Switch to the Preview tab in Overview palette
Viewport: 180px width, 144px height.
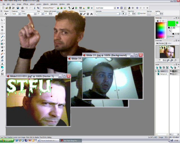[x=160, y=43]
